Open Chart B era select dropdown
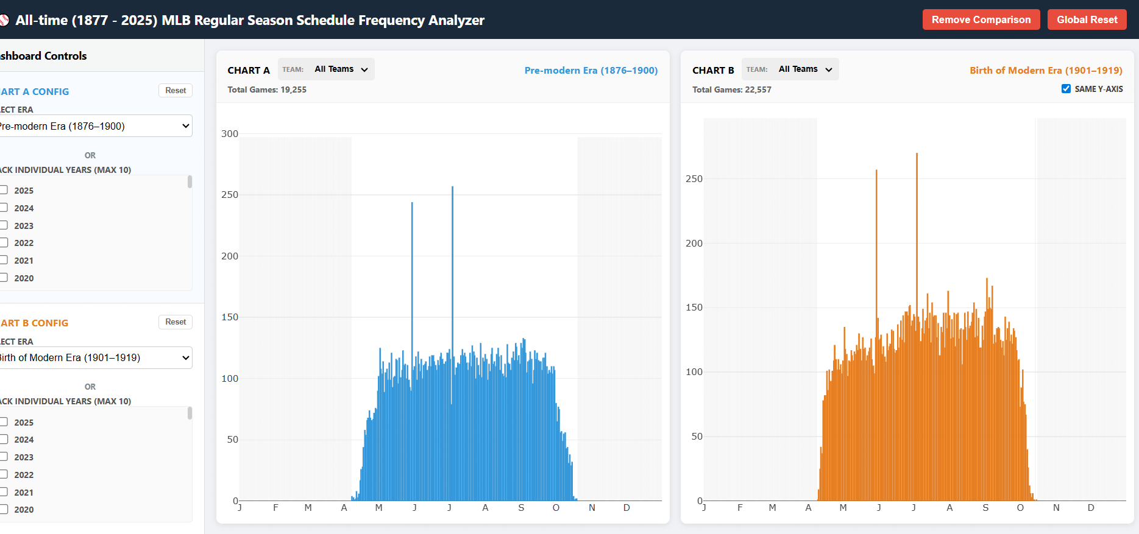Image resolution: width=1139 pixels, height=534 pixels. (x=94, y=357)
